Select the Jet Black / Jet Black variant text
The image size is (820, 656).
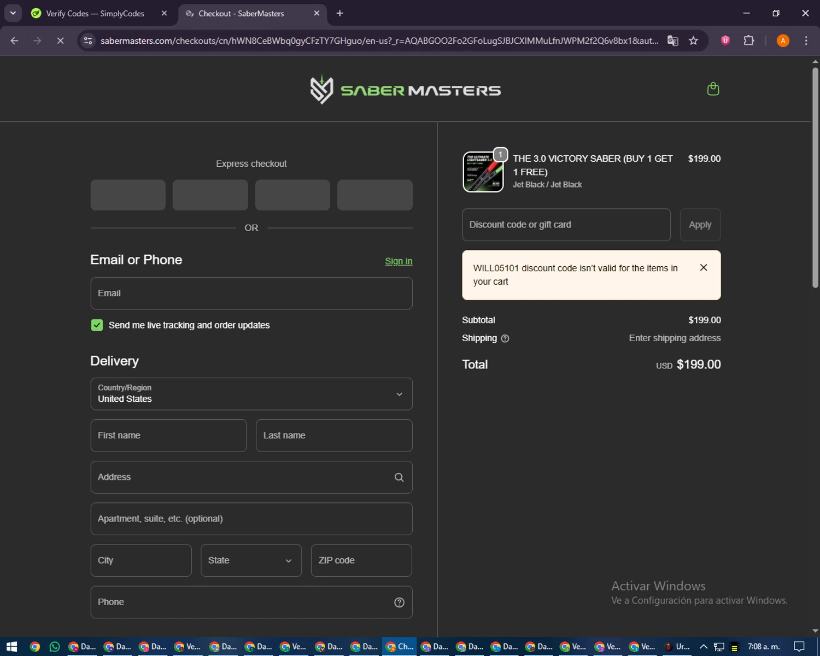click(547, 185)
